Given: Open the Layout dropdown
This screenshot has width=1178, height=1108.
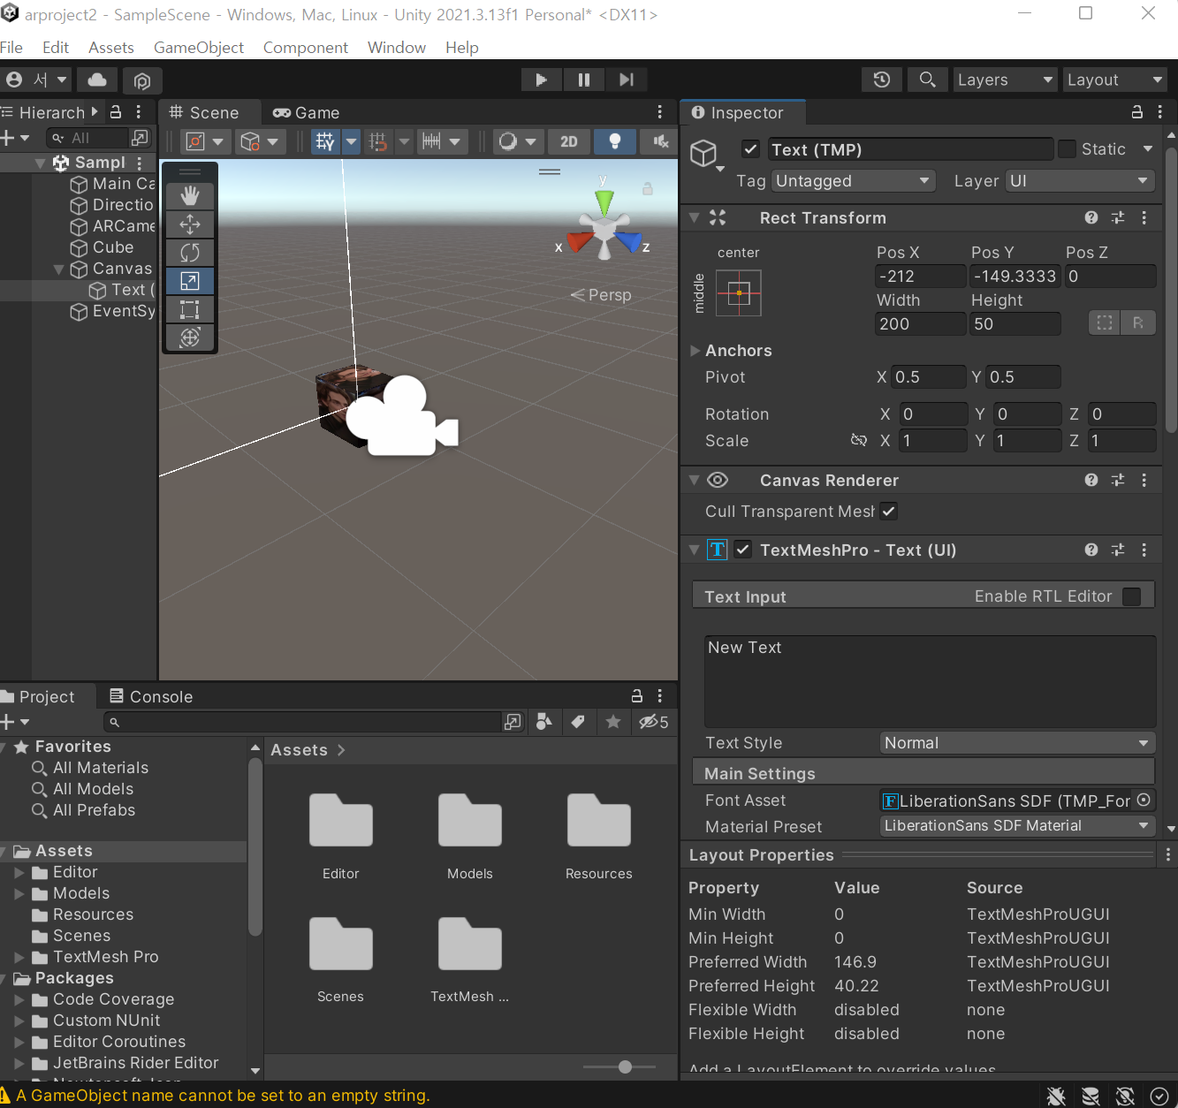Looking at the screenshot, I should pos(1115,80).
